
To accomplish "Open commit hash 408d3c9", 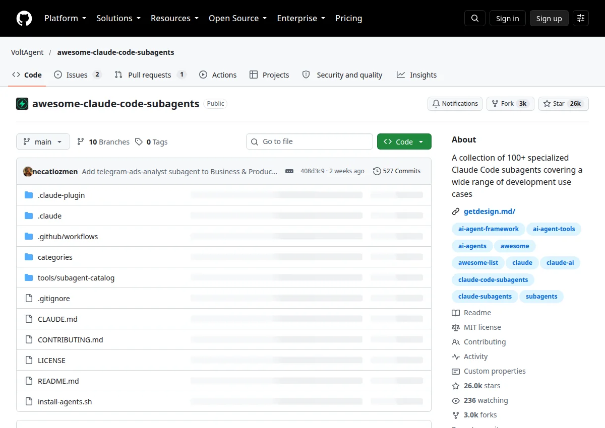I will click(x=313, y=171).
